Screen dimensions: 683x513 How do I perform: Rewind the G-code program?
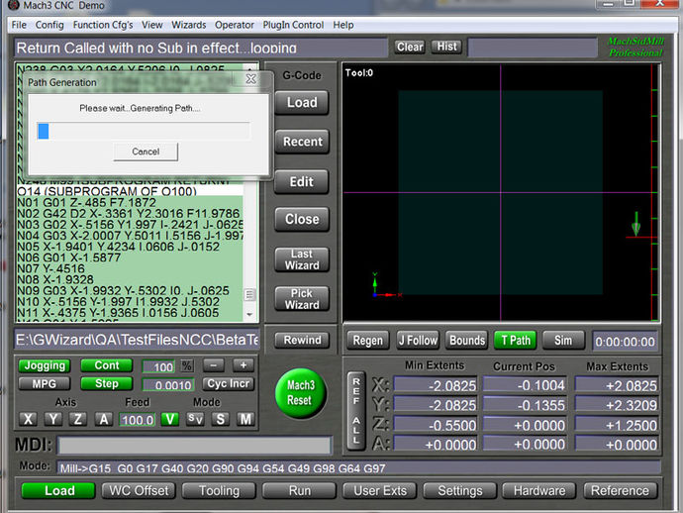[302, 340]
